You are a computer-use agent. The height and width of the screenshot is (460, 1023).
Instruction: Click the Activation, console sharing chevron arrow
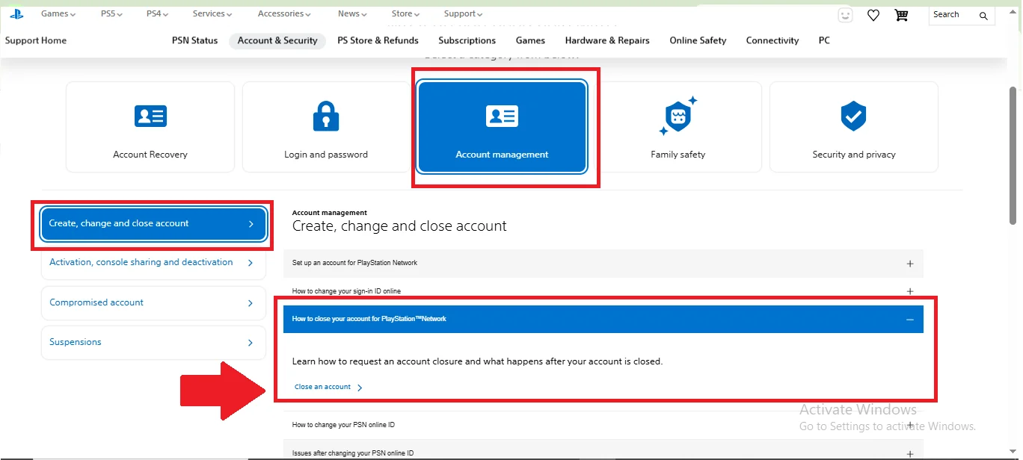(250, 263)
